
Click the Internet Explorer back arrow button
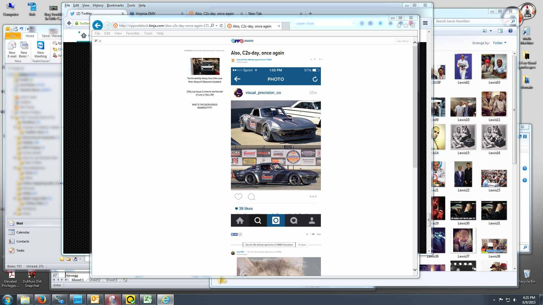(98, 25)
